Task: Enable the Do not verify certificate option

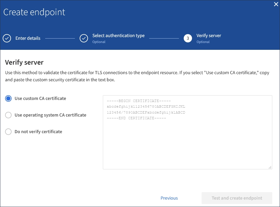Action: (9, 132)
